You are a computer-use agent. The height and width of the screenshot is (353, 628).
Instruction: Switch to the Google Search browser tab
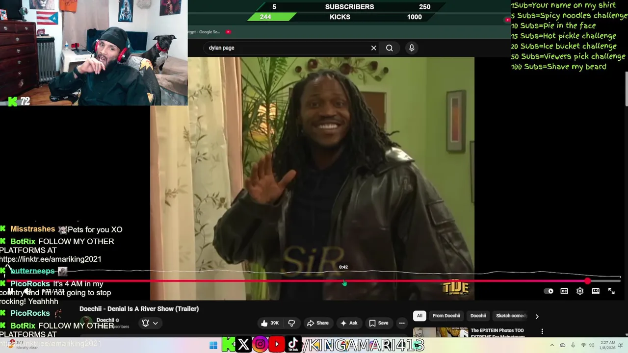coord(204,32)
